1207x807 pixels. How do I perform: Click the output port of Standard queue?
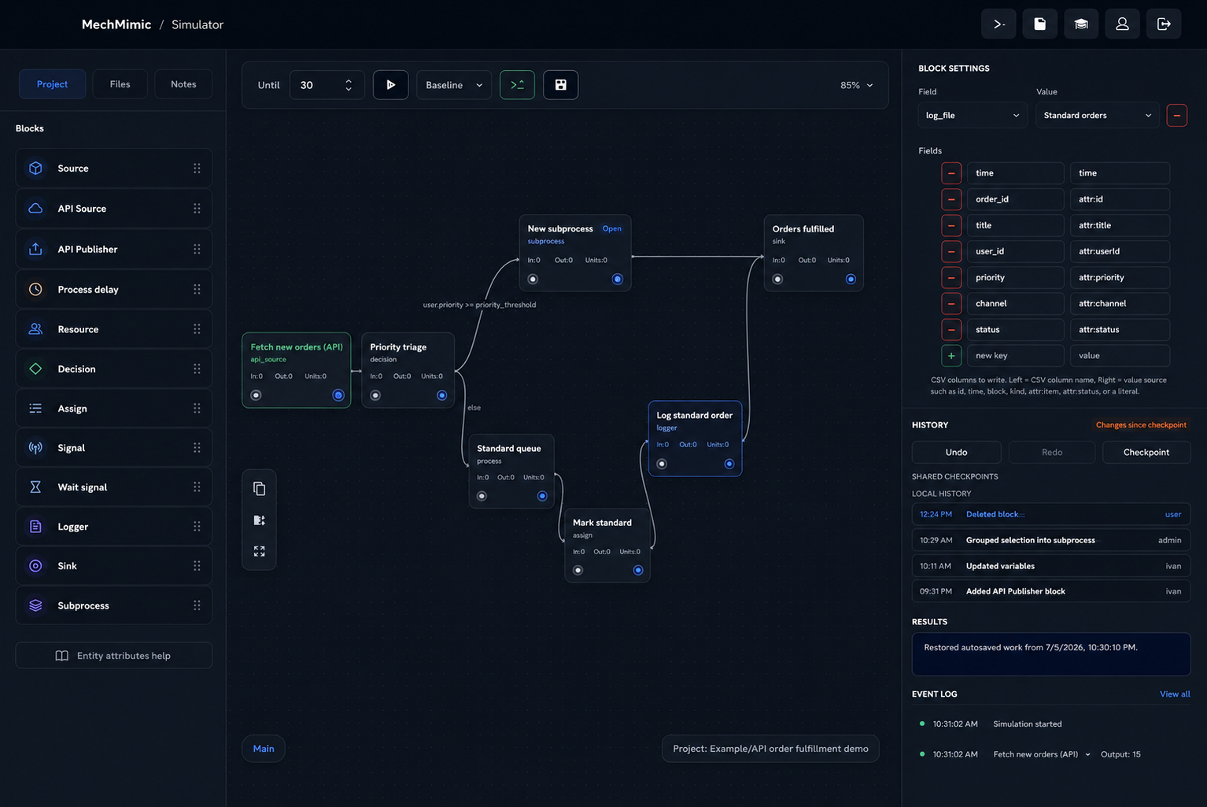tap(542, 496)
